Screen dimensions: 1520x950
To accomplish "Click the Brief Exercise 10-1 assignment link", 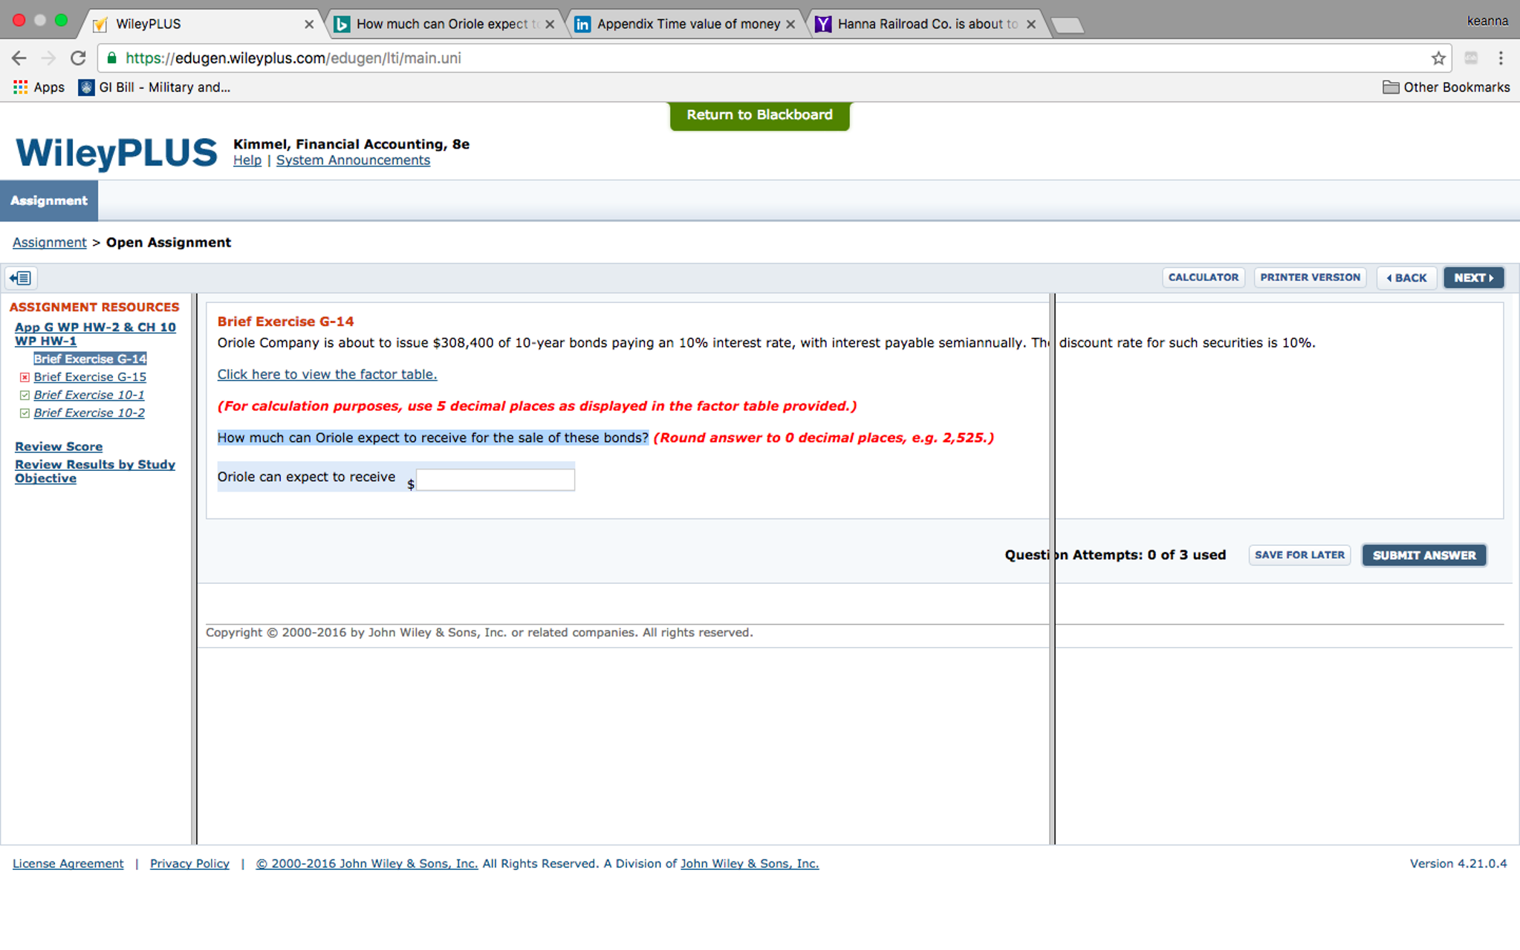I will point(88,395).
